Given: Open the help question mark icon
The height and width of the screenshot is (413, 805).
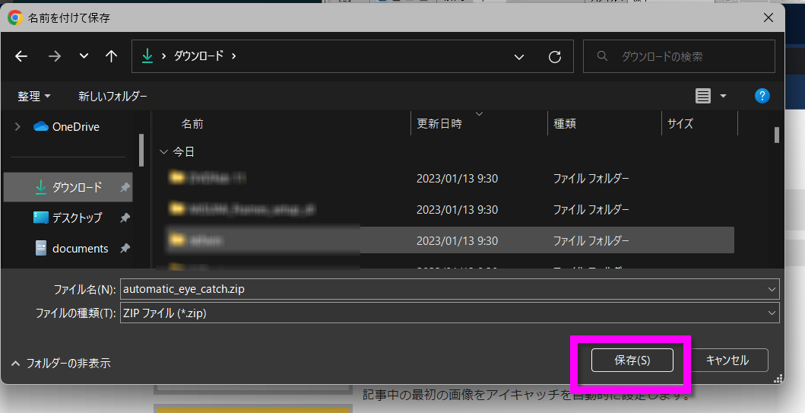Looking at the screenshot, I should click(x=762, y=96).
